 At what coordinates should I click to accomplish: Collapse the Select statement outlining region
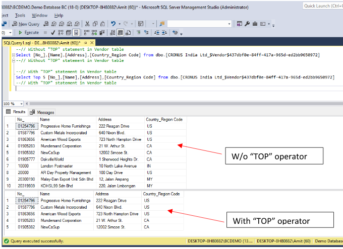click(14, 55)
